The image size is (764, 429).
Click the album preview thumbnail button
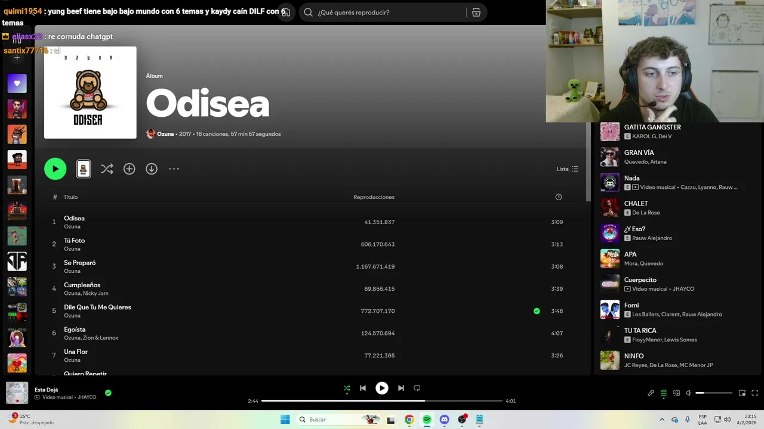(x=84, y=169)
